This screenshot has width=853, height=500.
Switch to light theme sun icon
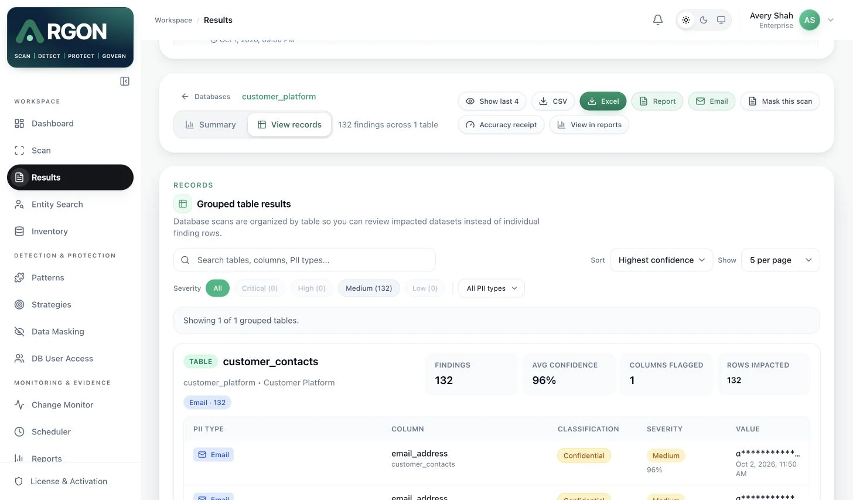[686, 20]
